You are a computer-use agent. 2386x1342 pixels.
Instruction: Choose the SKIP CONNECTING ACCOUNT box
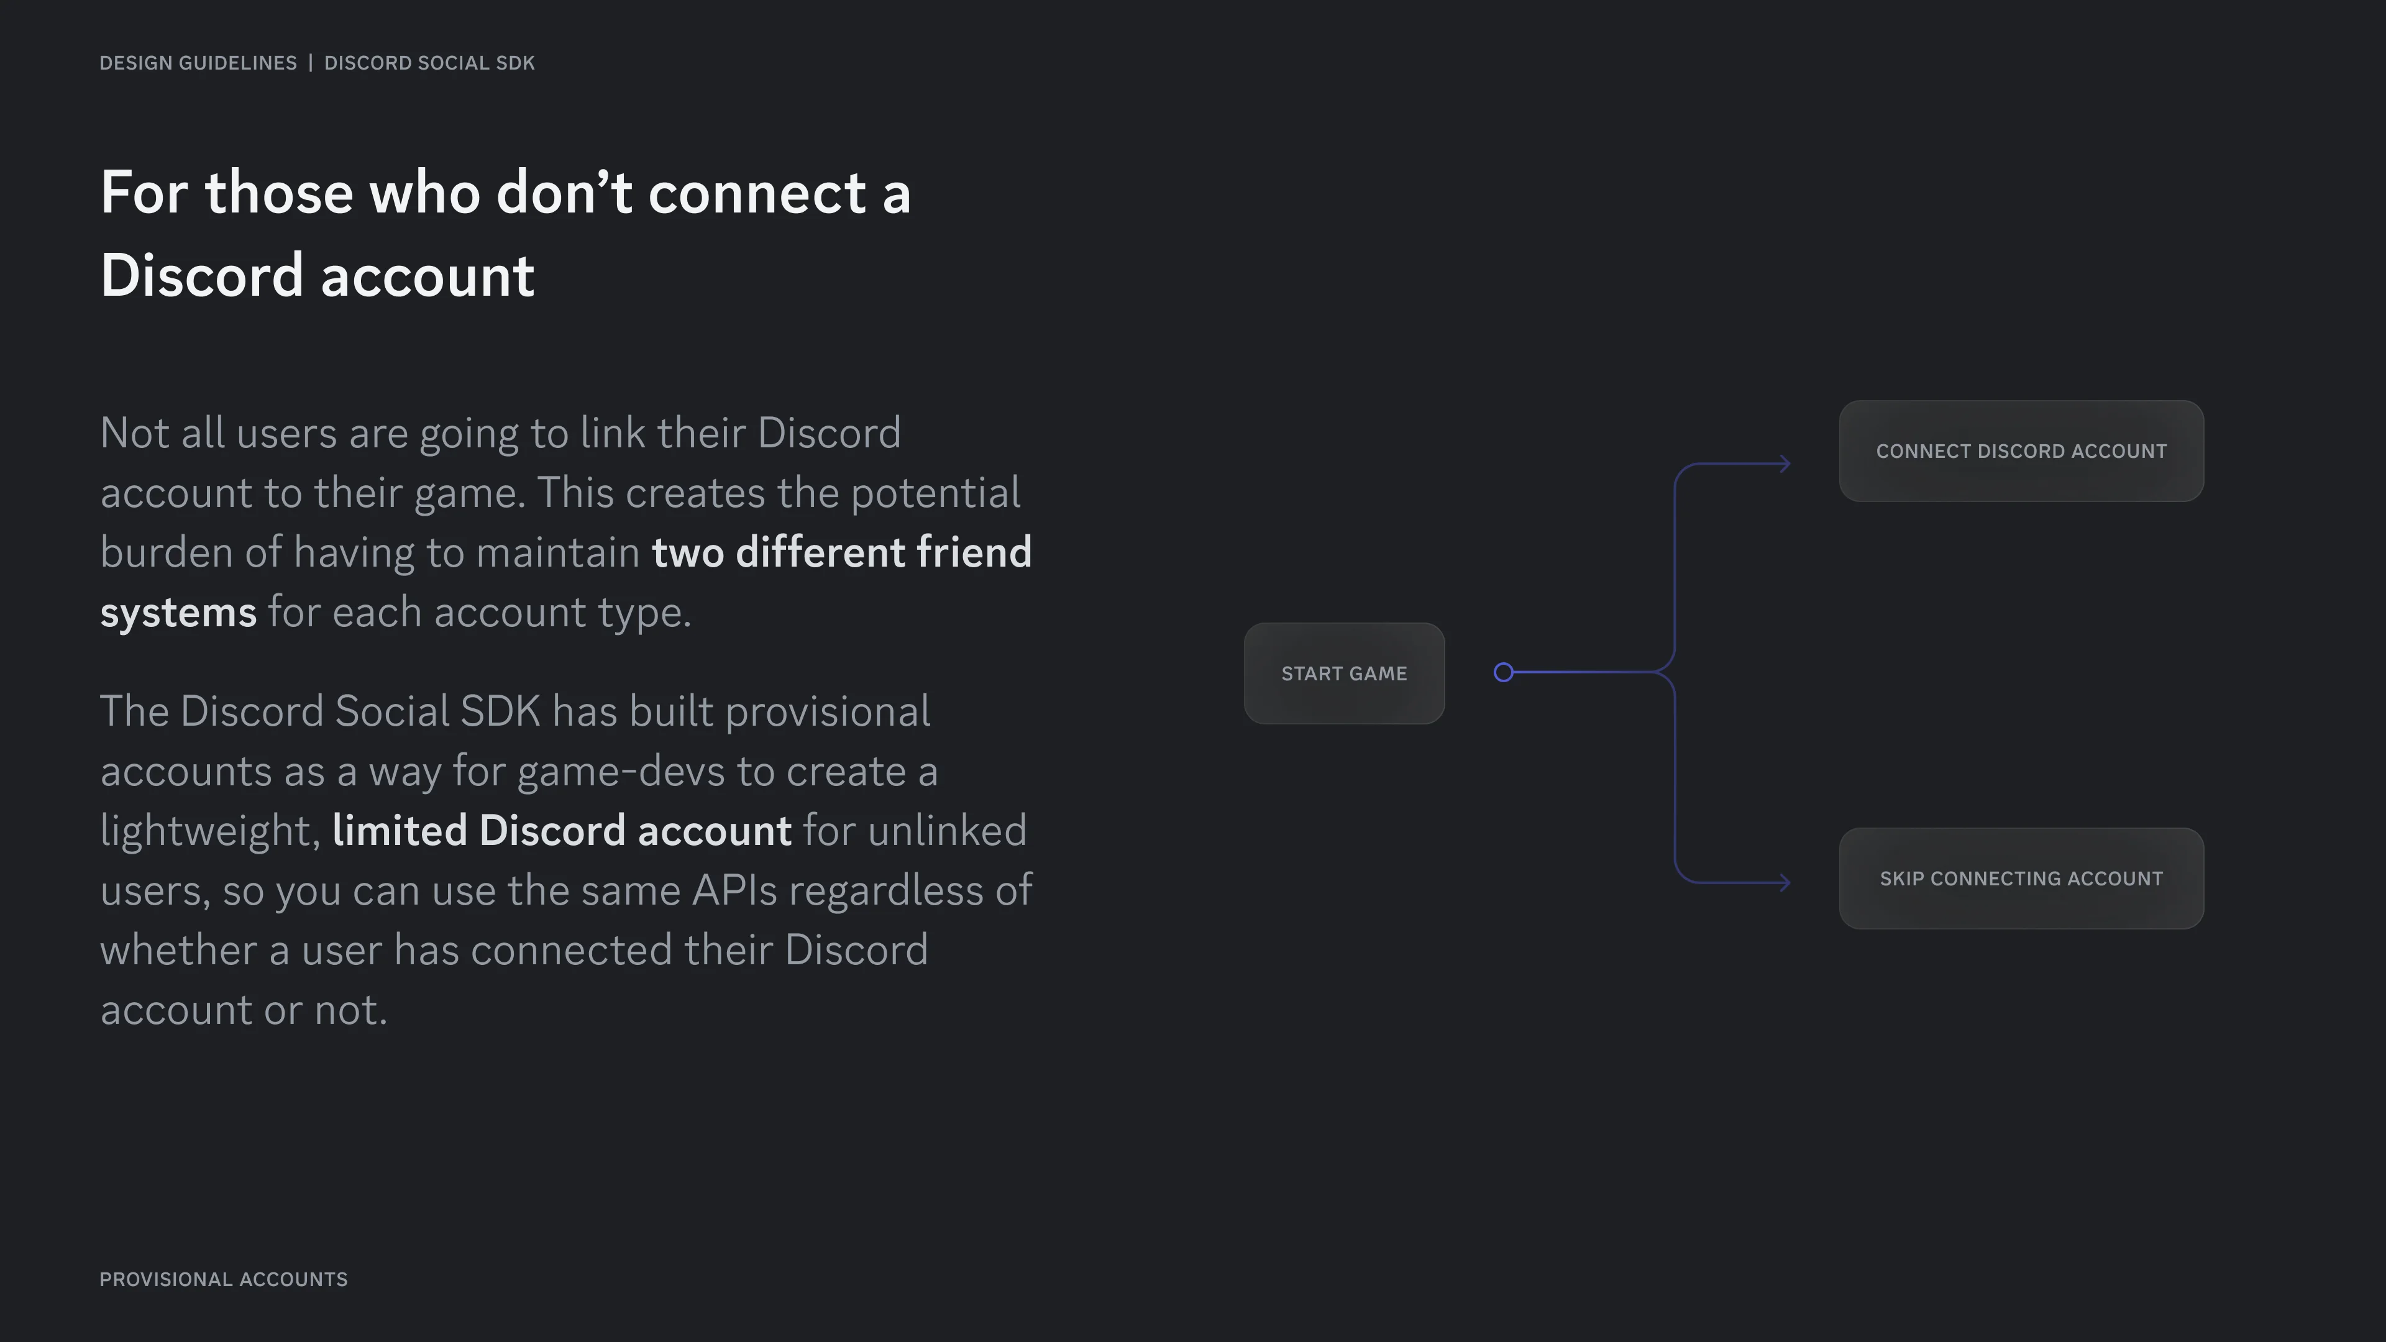pyautogui.click(x=2021, y=878)
